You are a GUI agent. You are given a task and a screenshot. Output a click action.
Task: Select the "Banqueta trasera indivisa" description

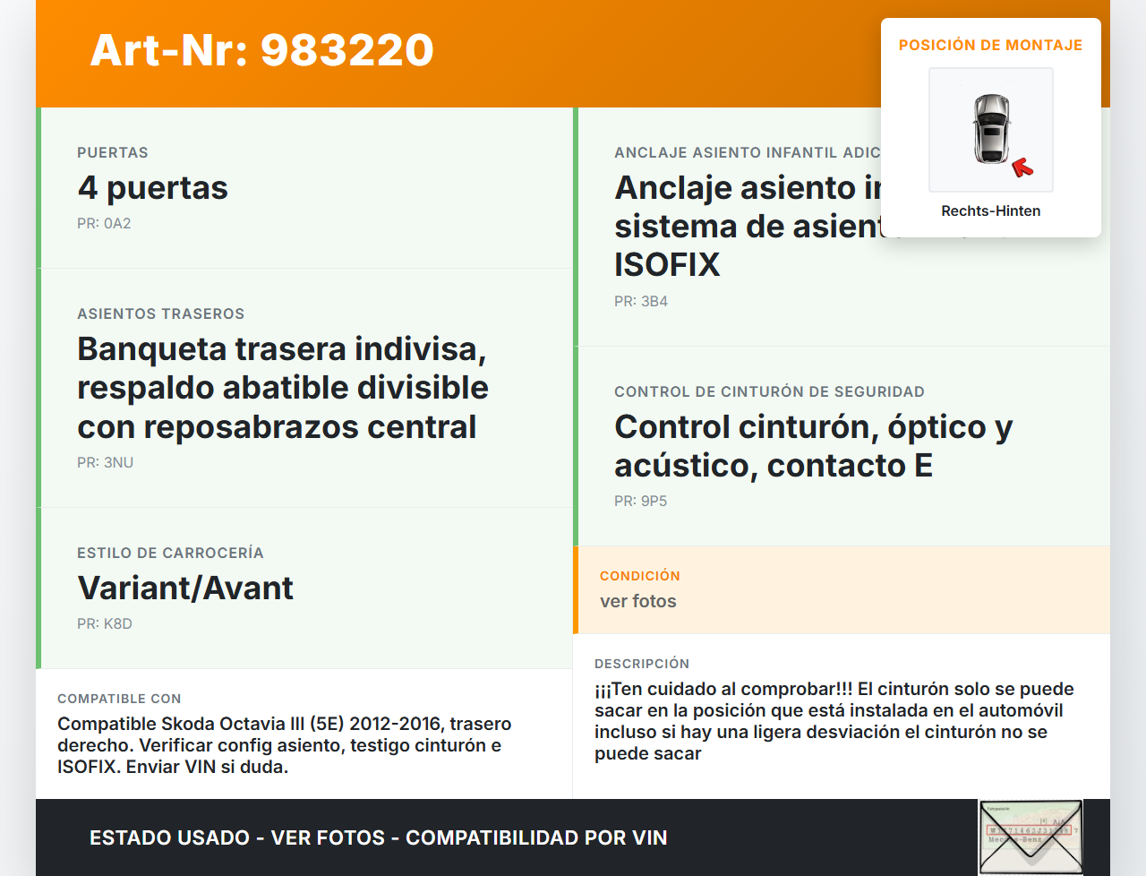tap(283, 388)
